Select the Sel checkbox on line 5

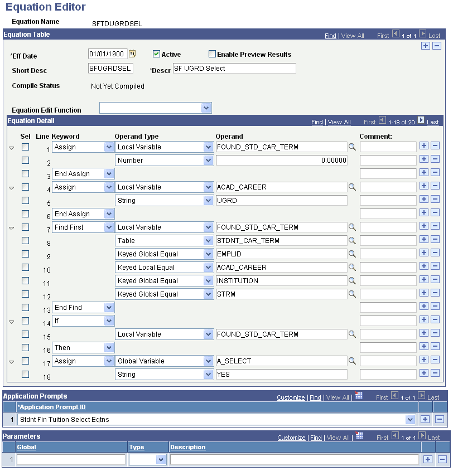pyautogui.click(x=25, y=200)
